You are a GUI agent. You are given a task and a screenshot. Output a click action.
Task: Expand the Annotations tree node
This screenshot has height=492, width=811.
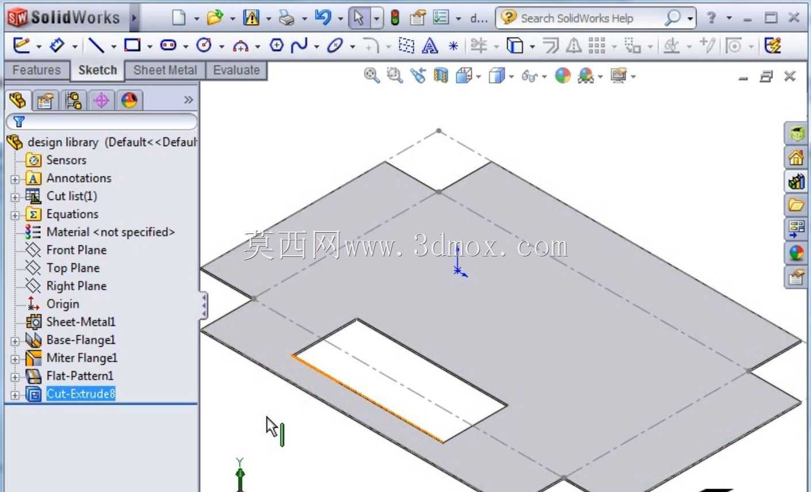[15, 179]
